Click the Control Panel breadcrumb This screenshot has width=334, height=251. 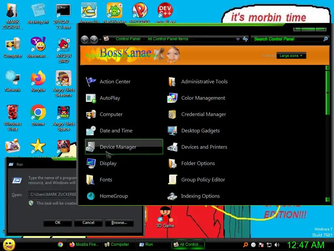click(x=128, y=39)
